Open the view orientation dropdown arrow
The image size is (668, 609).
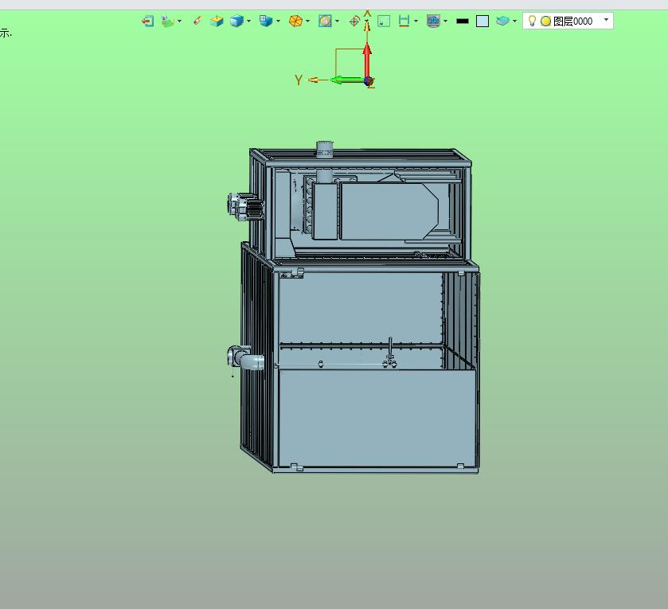tap(278, 21)
